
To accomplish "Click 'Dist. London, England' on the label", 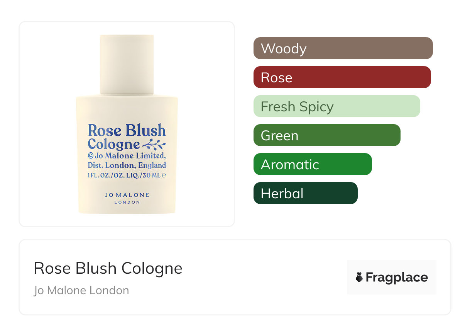I will [127, 165].
